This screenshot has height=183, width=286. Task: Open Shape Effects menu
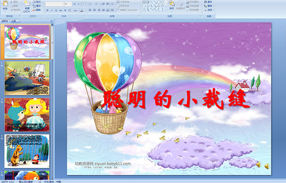coord(193,10)
